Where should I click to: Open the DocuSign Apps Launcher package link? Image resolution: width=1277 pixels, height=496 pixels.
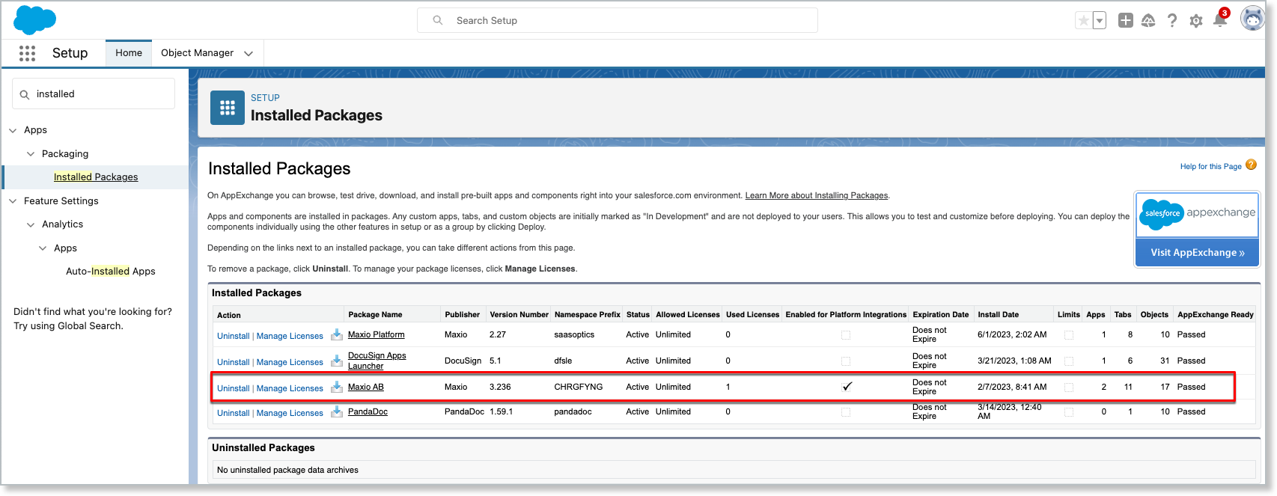[x=377, y=361]
